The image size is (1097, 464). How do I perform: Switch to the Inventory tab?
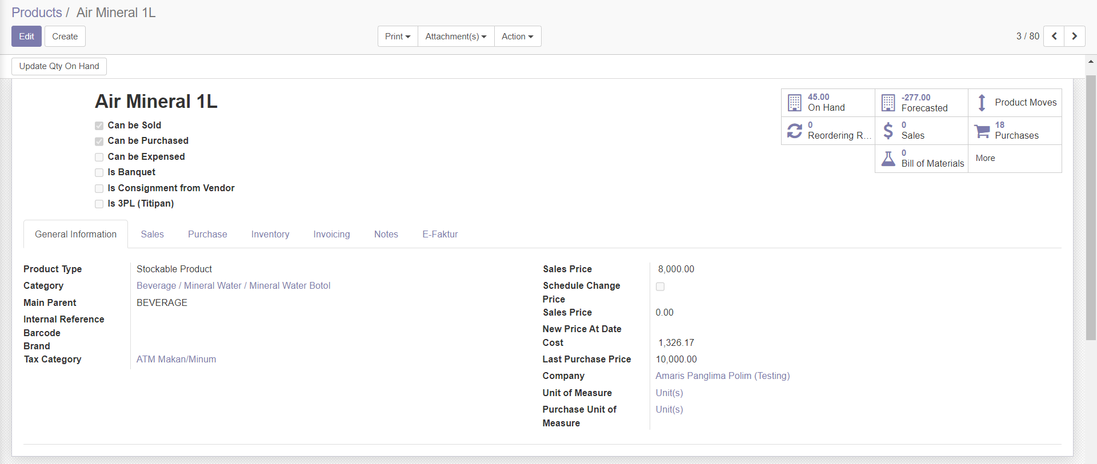270,234
